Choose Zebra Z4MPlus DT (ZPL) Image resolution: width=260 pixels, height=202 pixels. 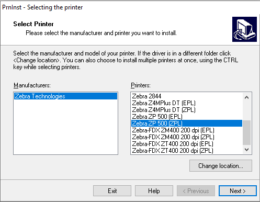[187, 110]
